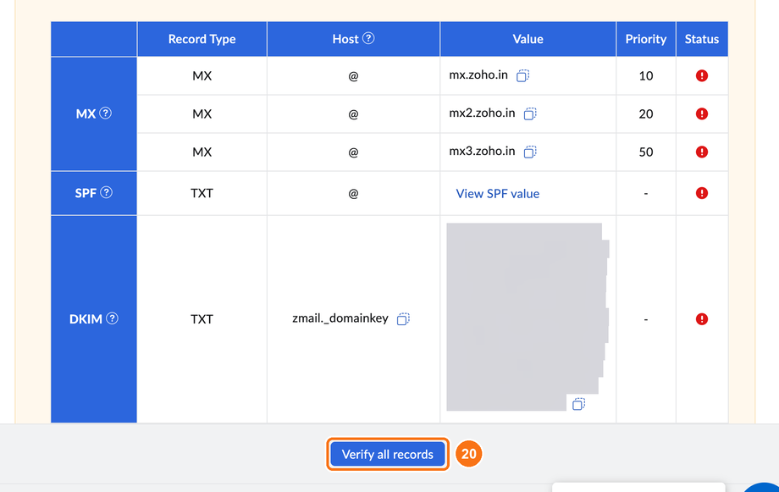Open help for the Host column
Image resolution: width=779 pixels, height=492 pixels.
point(368,38)
